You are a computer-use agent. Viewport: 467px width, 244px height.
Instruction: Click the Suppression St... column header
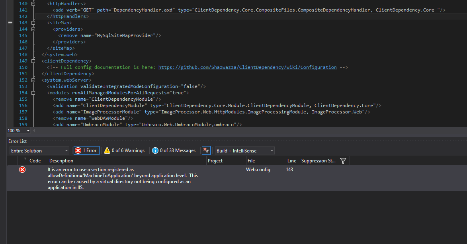tap(318, 160)
